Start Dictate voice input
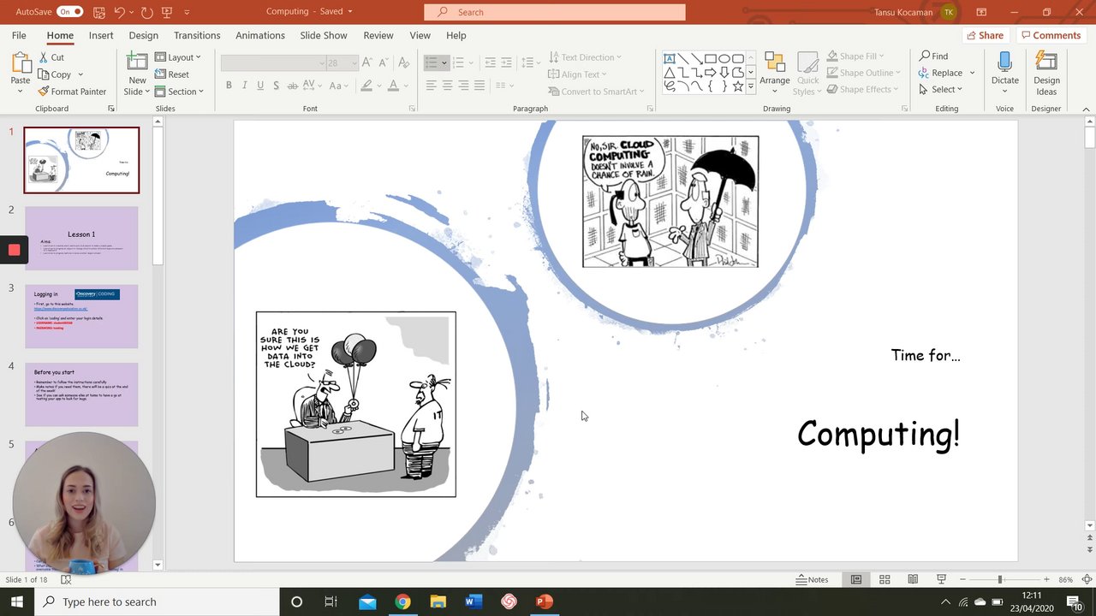This screenshot has width=1096, height=616. click(1005, 70)
